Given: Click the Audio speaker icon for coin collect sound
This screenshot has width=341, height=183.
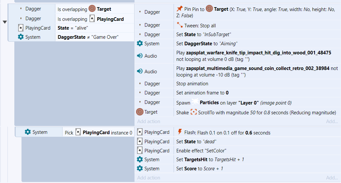Looking at the screenshot, I should (140, 71).
